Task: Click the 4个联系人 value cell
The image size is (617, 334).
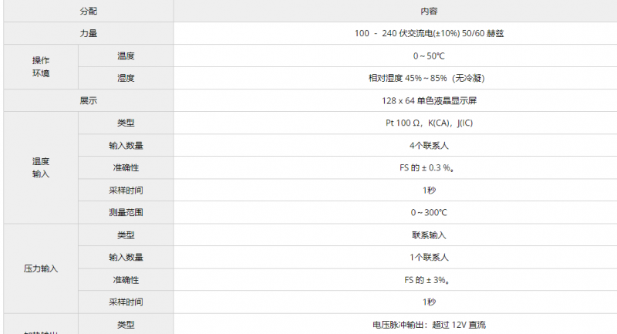Action: point(429,146)
